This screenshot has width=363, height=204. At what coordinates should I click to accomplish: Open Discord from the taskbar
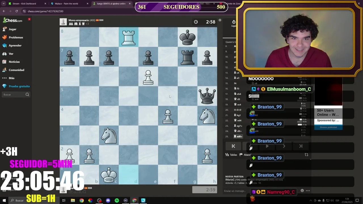(108, 200)
